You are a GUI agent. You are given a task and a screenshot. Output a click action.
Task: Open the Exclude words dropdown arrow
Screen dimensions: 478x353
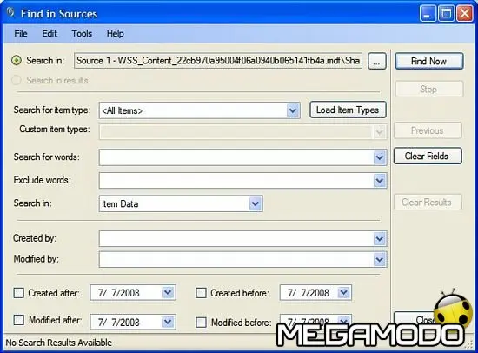(x=380, y=181)
